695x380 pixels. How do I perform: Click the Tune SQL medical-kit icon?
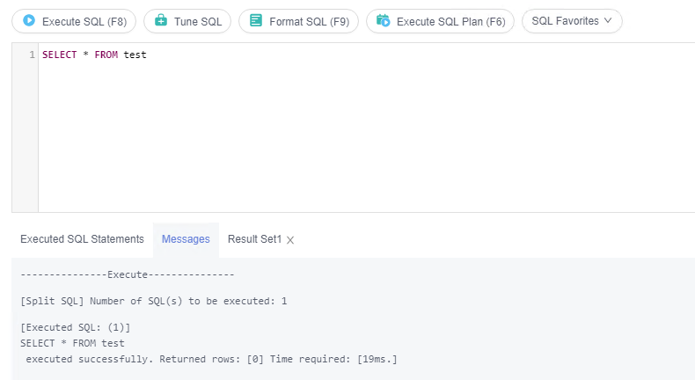(x=160, y=20)
